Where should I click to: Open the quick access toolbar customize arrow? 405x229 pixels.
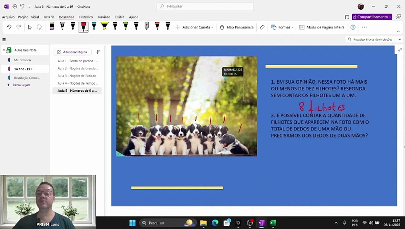coord(30,6)
